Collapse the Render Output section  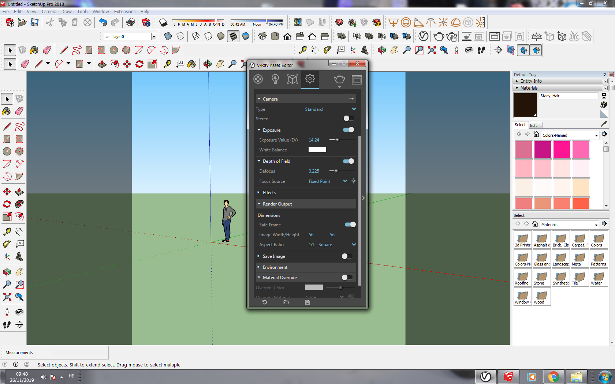(306, 204)
